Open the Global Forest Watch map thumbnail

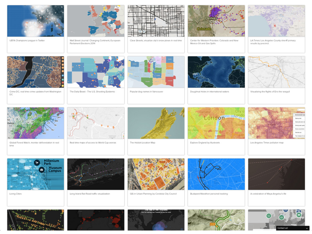point(36,123)
